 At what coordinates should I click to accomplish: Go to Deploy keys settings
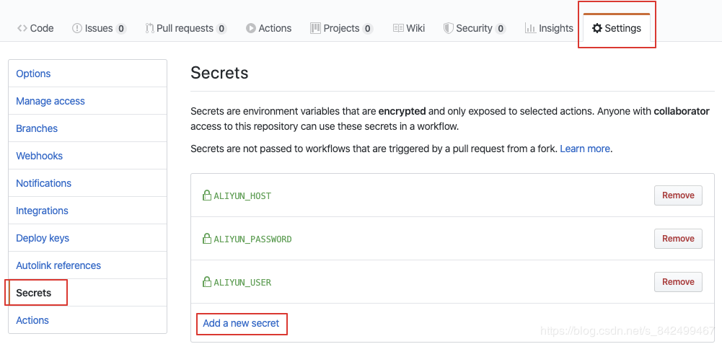point(43,238)
